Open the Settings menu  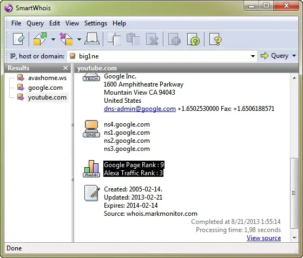pos(96,23)
